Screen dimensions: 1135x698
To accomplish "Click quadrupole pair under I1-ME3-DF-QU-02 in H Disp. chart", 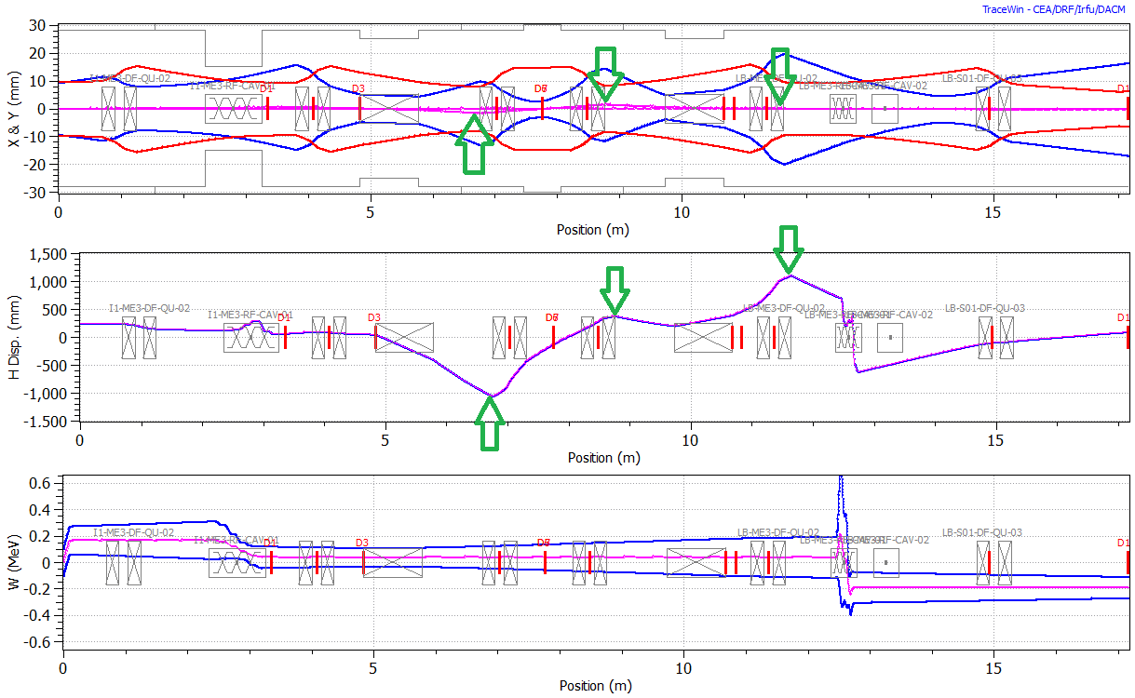I will 140,337.
